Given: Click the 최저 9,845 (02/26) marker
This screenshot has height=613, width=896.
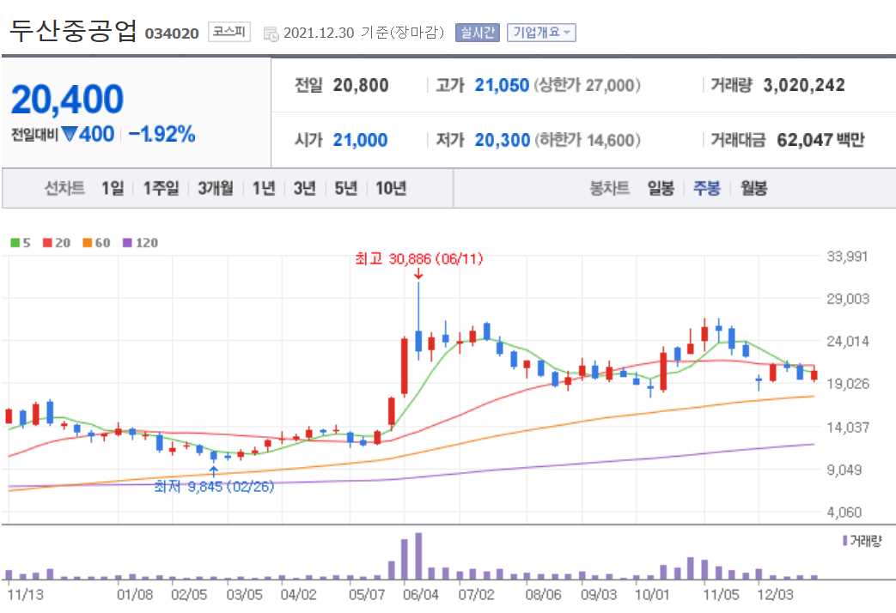Looking at the screenshot, I should (x=214, y=487).
